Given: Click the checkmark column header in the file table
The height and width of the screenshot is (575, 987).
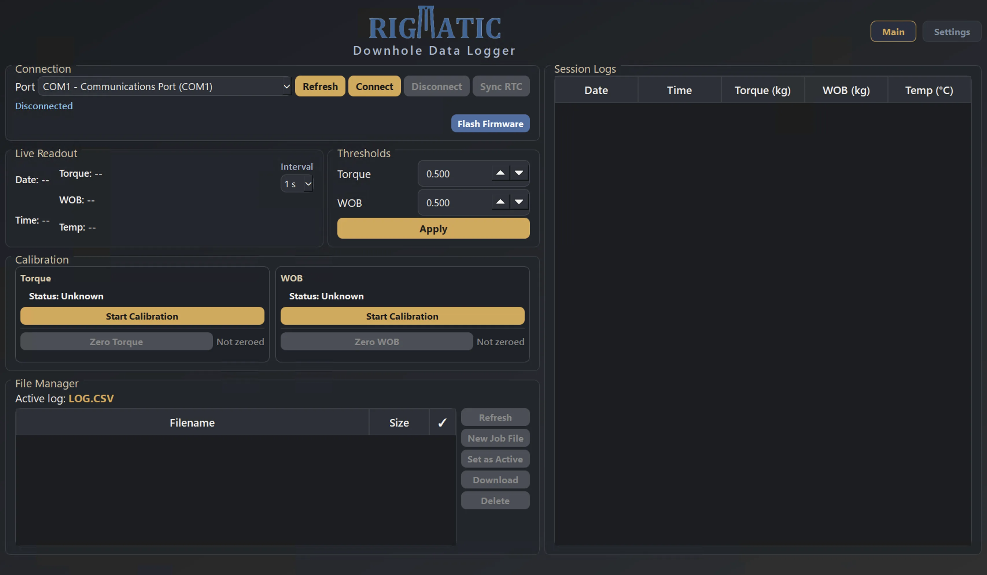Looking at the screenshot, I should pos(442,423).
